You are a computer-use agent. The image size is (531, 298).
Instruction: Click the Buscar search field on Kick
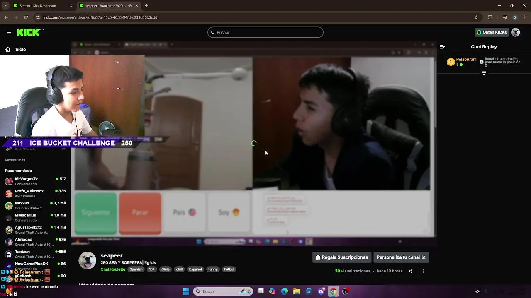pos(265,32)
